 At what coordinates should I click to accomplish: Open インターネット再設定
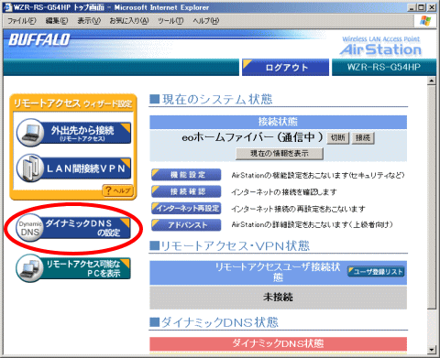(x=186, y=208)
